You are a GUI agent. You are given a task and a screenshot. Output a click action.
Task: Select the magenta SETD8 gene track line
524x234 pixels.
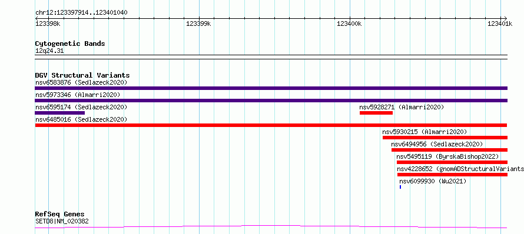click(271, 227)
